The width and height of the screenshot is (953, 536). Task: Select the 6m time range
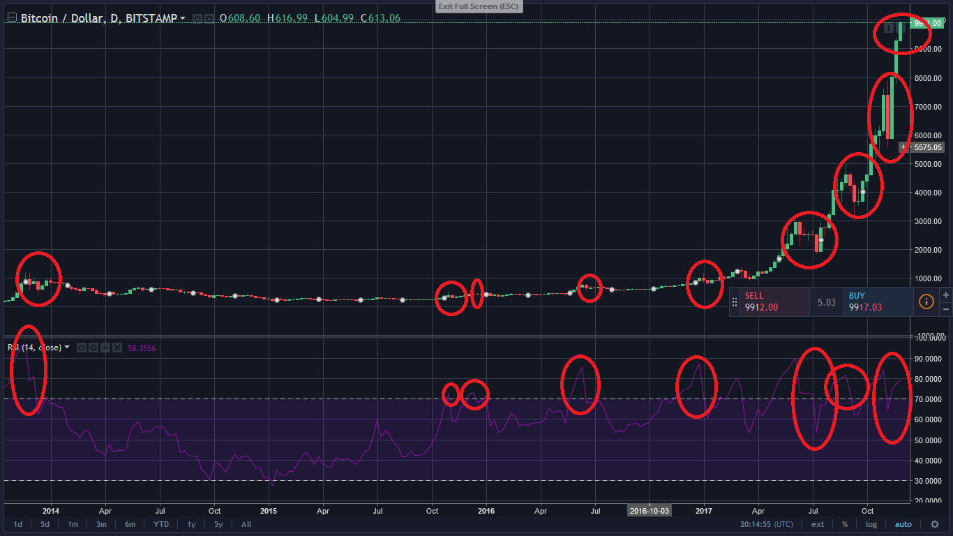[130, 524]
